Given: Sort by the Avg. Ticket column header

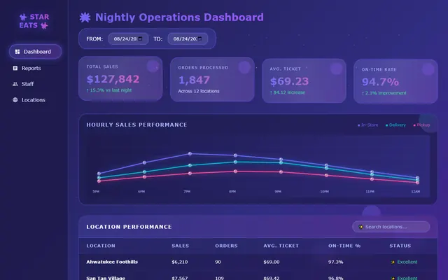Looking at the screenshot, I should [281, 246].
